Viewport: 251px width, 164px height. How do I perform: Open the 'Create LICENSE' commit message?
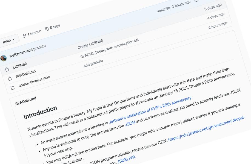tap(90, 44)
